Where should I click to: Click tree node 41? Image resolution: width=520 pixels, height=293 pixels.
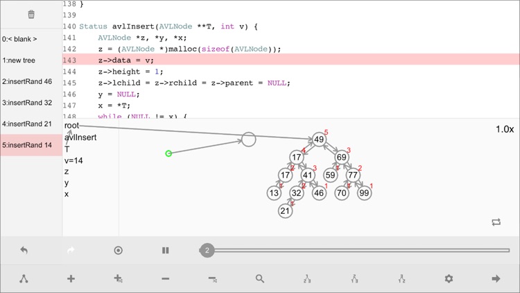(308, 175)
